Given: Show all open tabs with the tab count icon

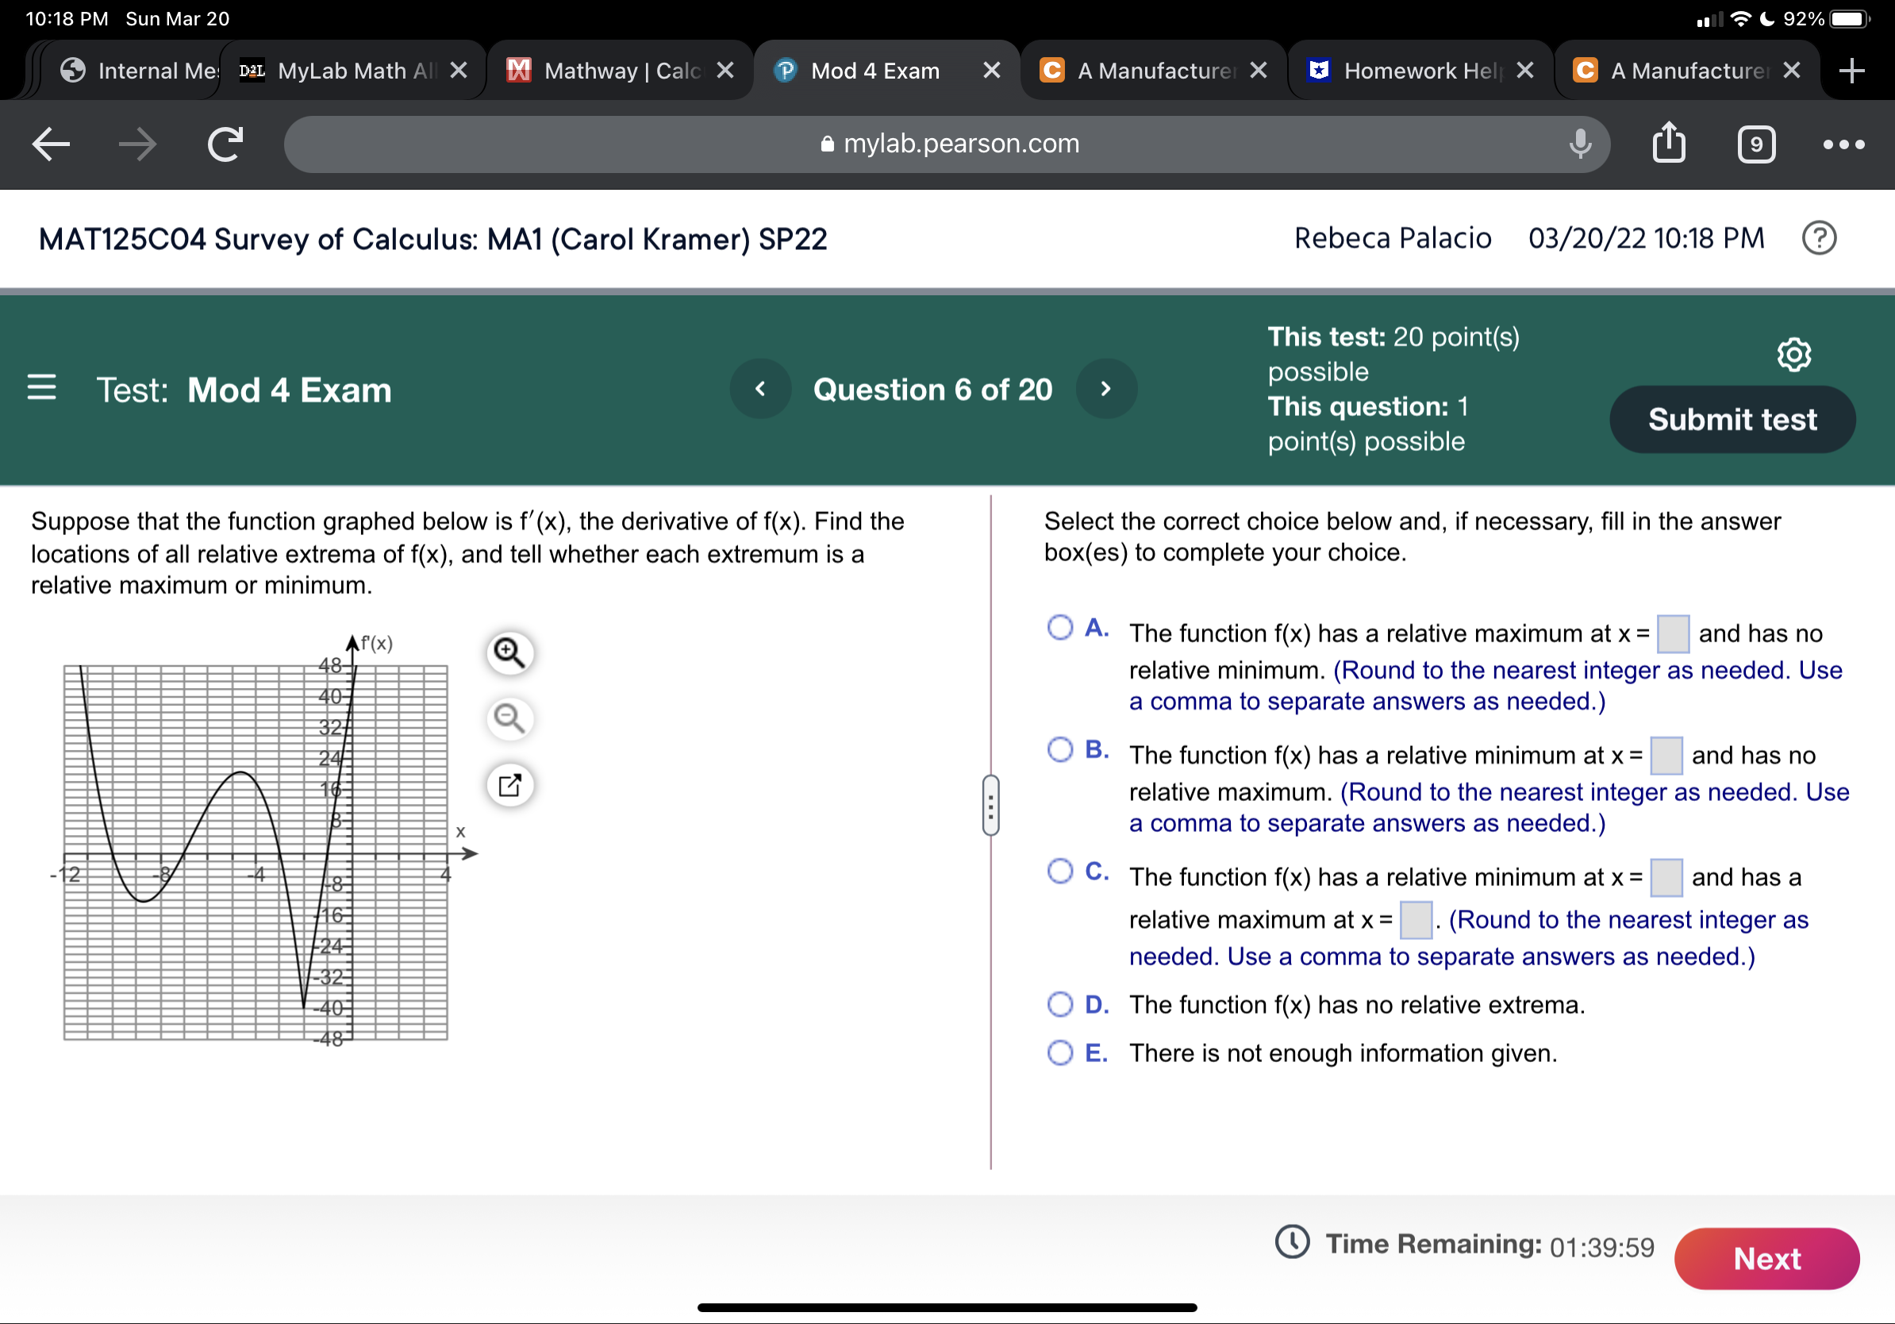Looking at the screenshot, I should [x=1756, y=144].
